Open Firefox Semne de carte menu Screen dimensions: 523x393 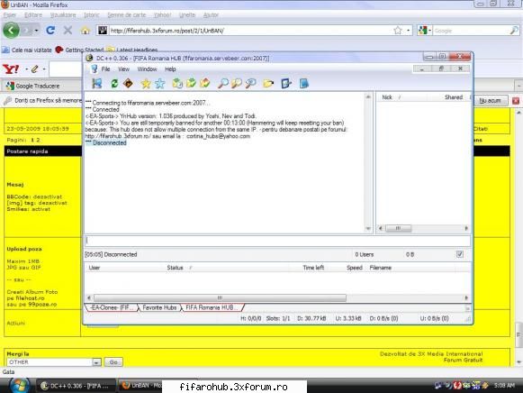pyautogui.click(x=126, y=15)
